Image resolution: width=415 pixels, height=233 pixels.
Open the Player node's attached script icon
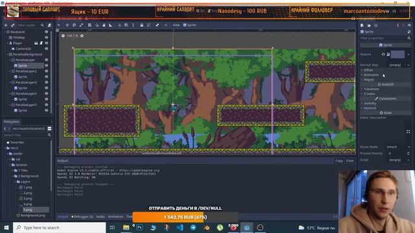(41, 43)
